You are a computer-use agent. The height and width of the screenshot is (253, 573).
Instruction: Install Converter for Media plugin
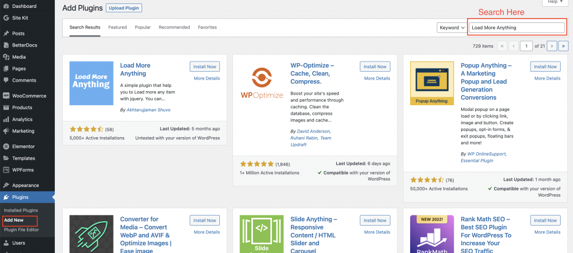[x=205, y=221]
